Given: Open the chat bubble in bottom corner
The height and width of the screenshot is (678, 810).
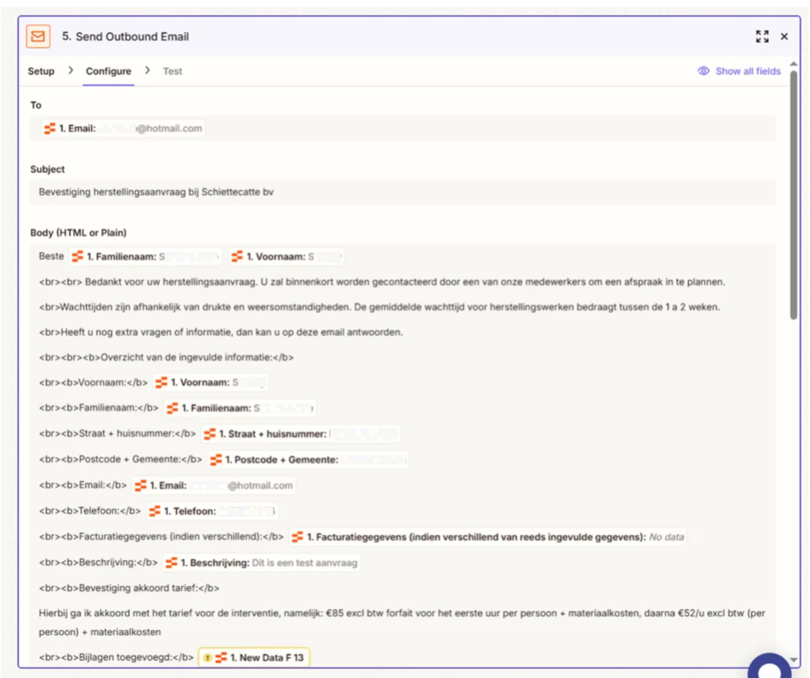Looking at the screenshot, I should point(770,667).
